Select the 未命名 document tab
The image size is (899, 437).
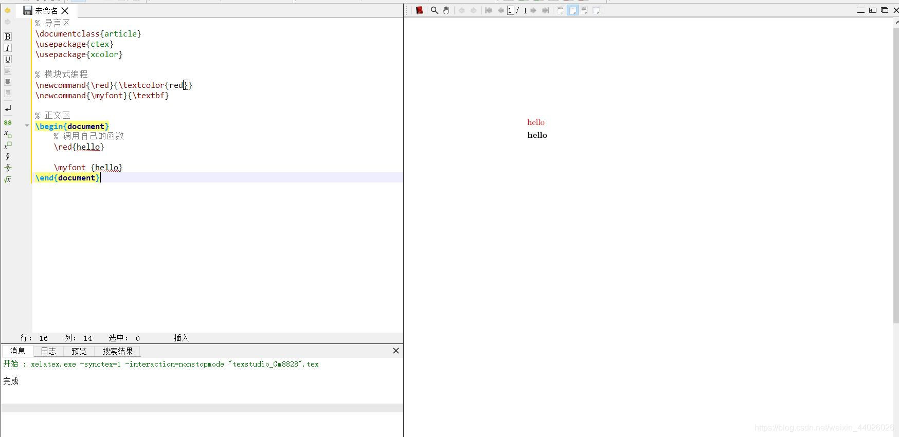click(46, 11)
